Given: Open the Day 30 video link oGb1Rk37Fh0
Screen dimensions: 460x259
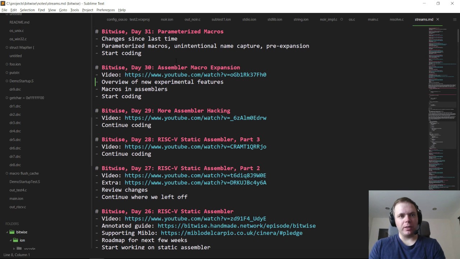Looking at the screenshot, I should [195, 75].
